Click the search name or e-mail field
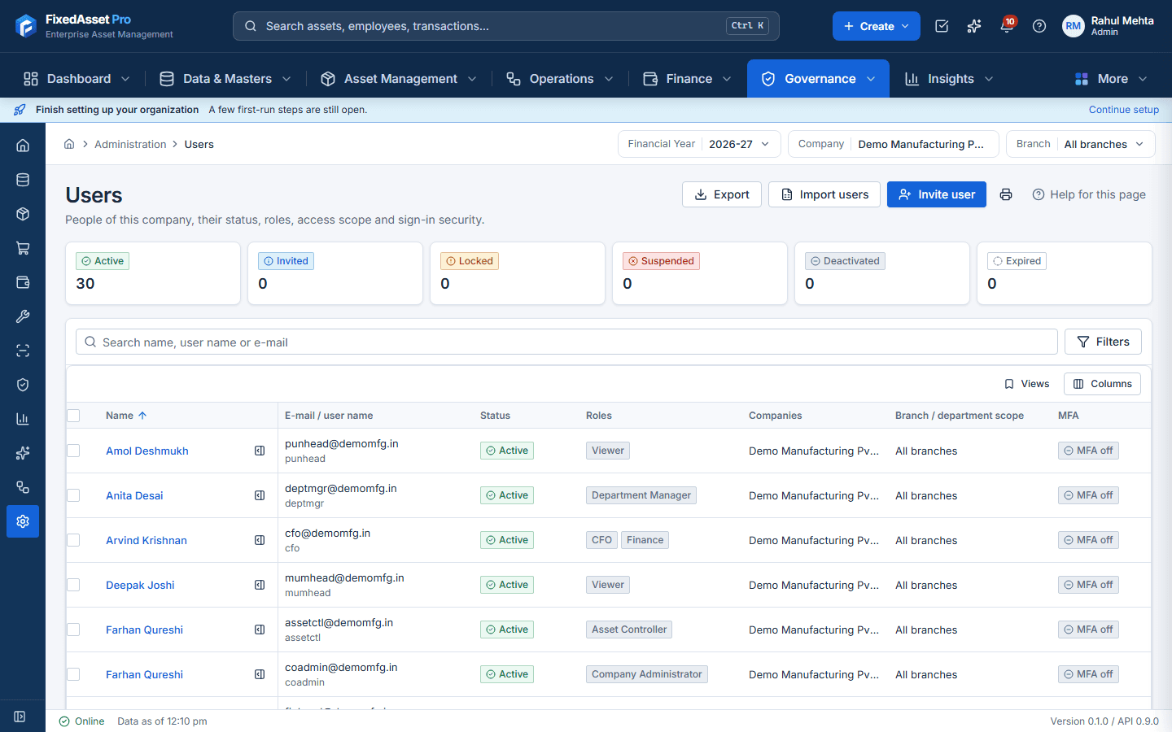This screenshot has height=732, width=1172. [x=566, y=342]
